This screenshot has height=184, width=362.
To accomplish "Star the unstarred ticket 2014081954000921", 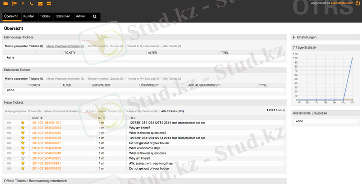I will pos(23,158).
